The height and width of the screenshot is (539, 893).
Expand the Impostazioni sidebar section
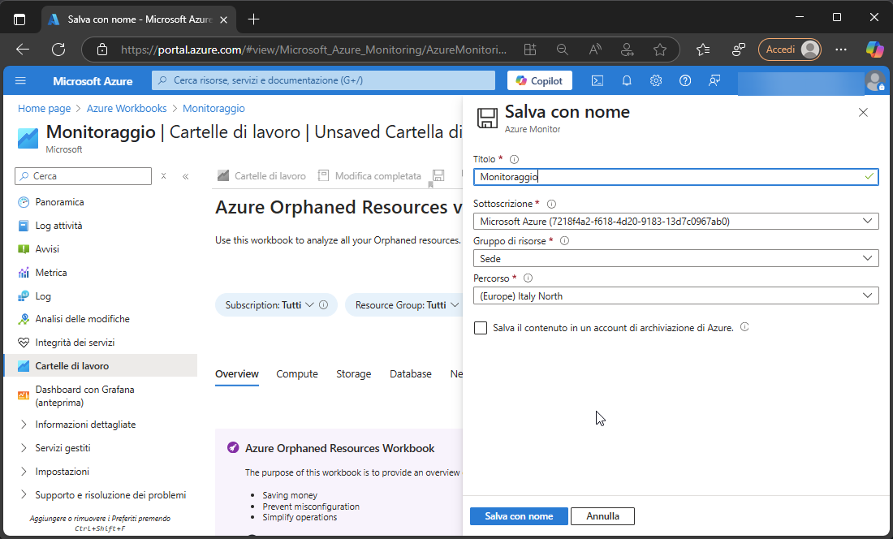62,472
